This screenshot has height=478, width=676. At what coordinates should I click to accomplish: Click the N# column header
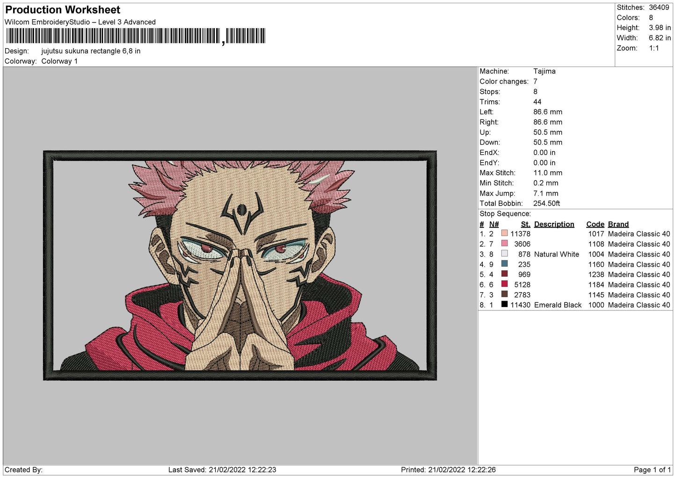pos(494,224)
